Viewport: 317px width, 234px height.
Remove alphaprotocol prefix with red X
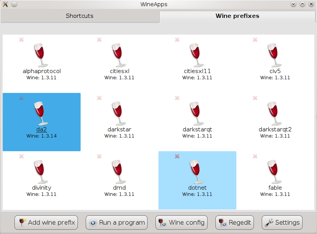pos(21,40)
